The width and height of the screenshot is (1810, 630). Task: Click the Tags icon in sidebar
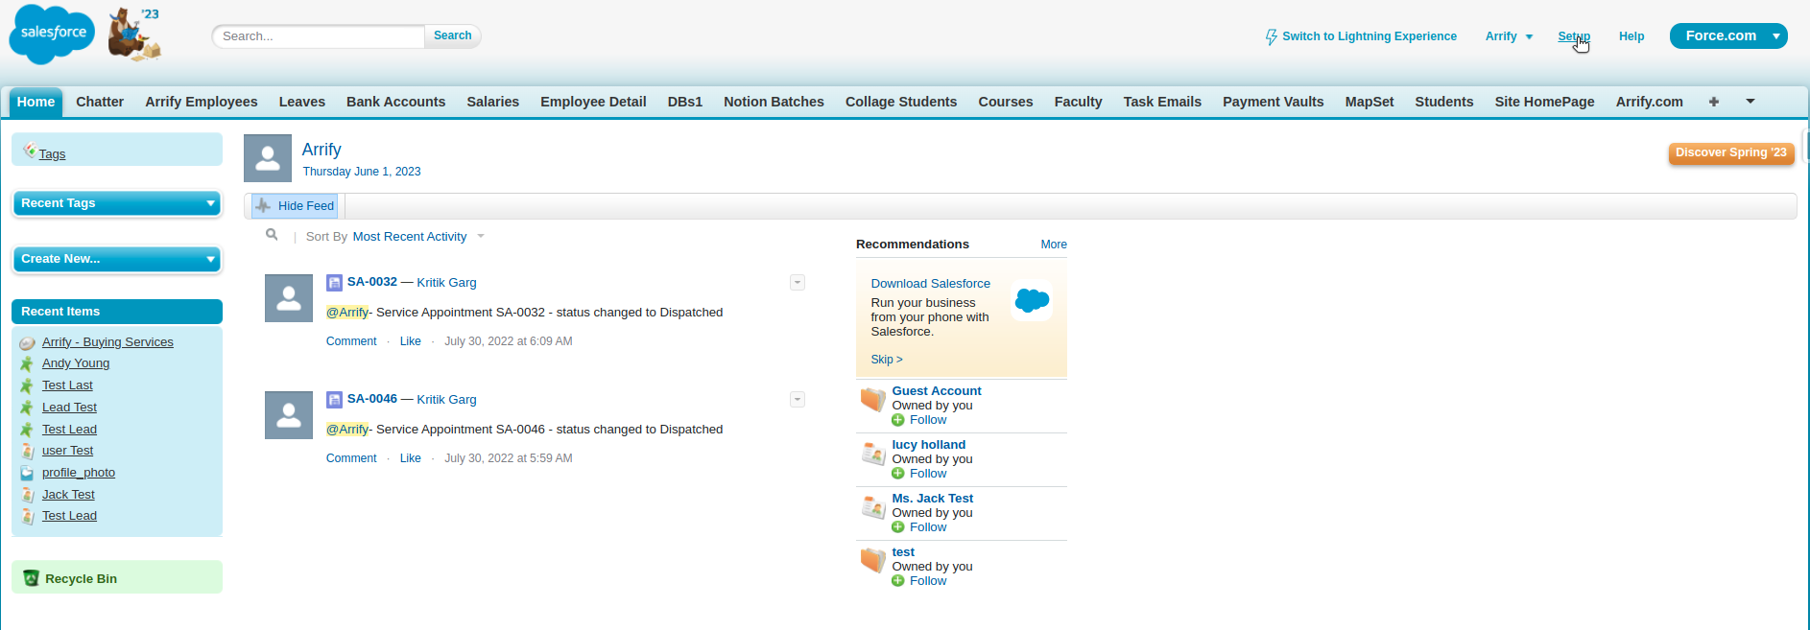pos(30,151)
